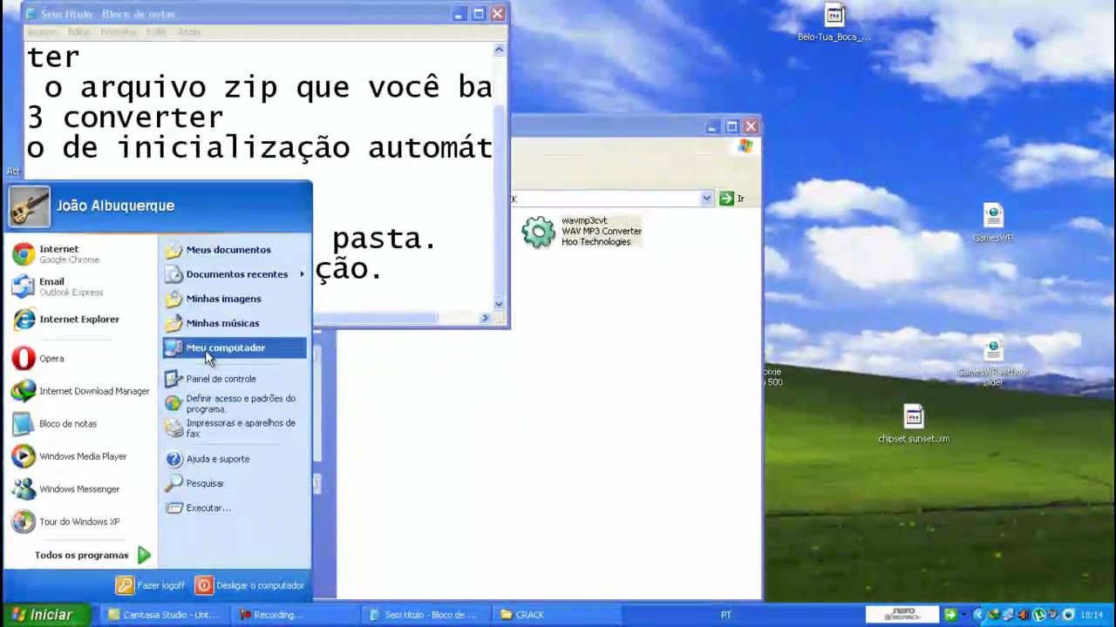Screen dimensions: 1116x627
Task: Click the volume tray icon
Action: (x=1023, y=615)
